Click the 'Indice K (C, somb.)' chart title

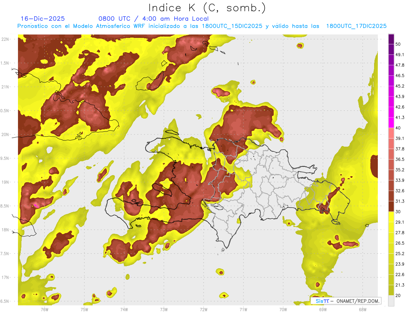(x=207, y=8)
